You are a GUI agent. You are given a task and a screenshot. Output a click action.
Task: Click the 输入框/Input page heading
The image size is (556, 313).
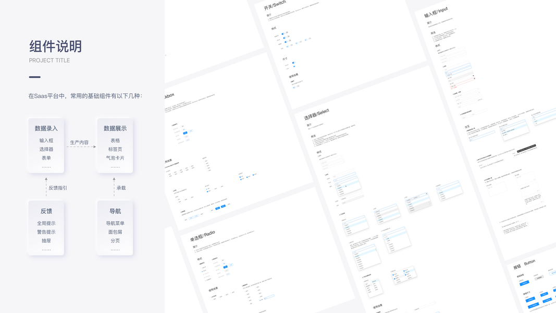[x=436, y=12]
